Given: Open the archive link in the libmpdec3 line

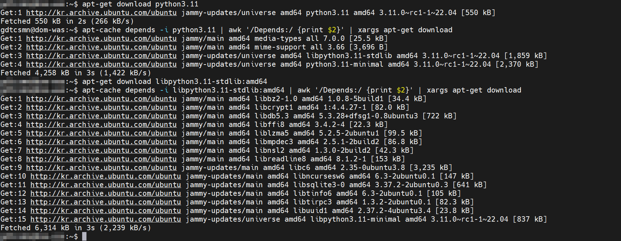Looking at the screenshot, I should [102, 142].
